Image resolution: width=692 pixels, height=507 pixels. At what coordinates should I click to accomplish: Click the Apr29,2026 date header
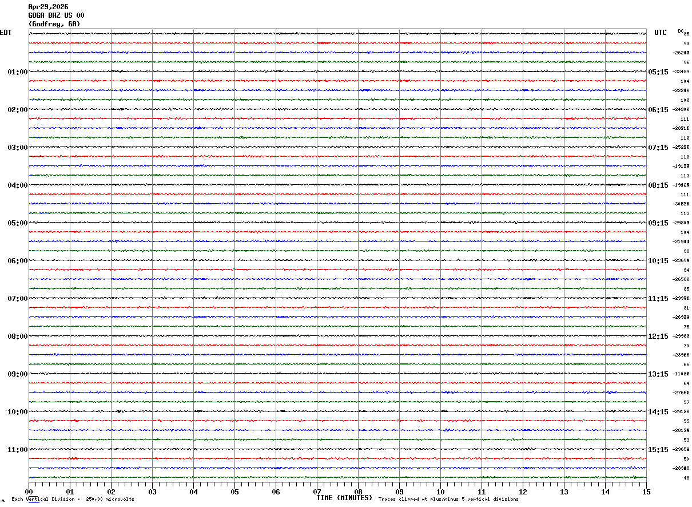point(48,7)
